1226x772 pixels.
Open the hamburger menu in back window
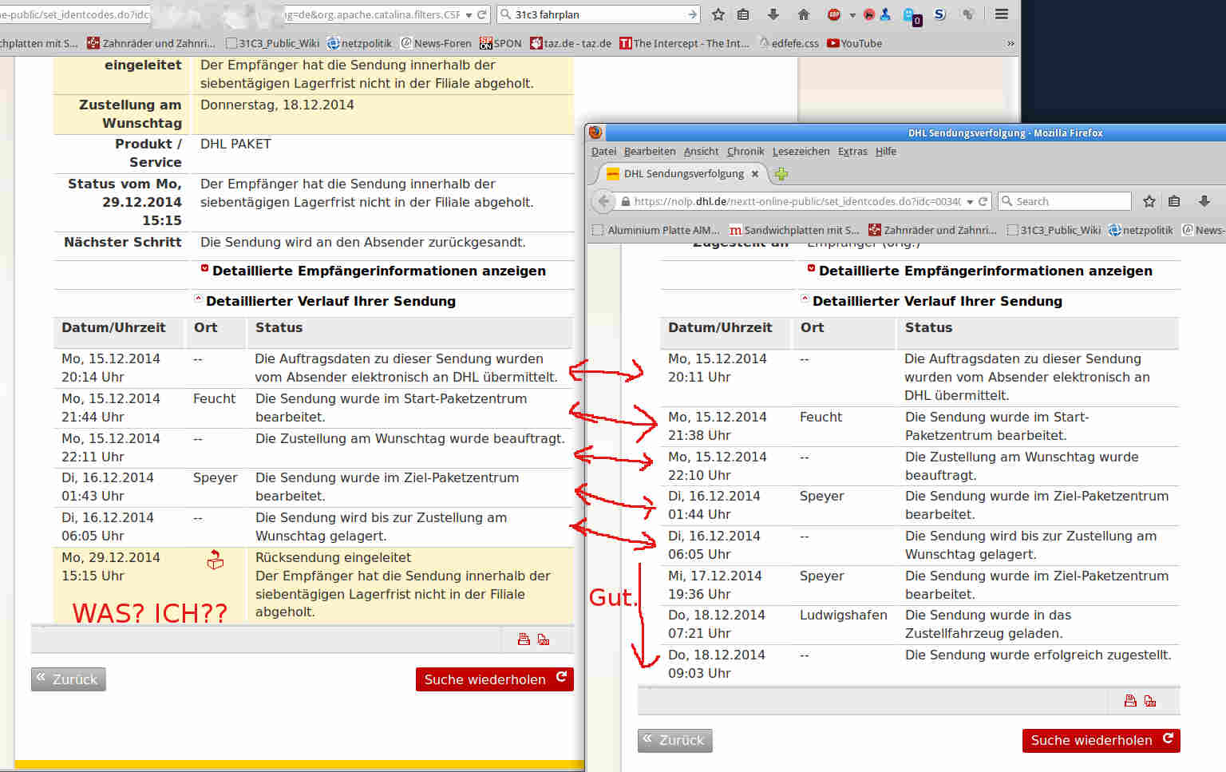tap(1001, 14)
